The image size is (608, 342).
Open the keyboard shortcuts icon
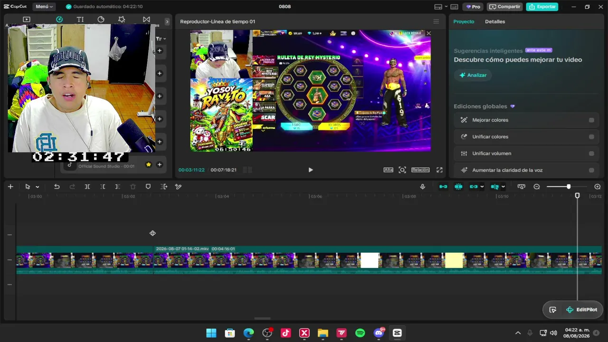point(455,7)
